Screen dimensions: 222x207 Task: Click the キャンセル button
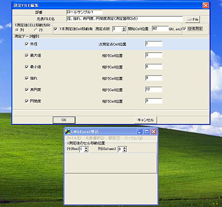coord(146,120)
